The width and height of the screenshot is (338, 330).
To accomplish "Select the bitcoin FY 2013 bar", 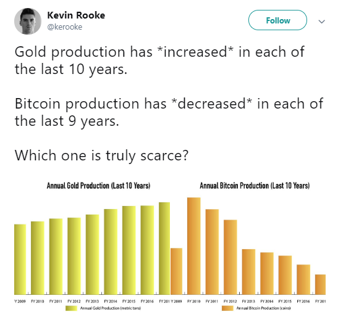I will click(x=248, y=271).
